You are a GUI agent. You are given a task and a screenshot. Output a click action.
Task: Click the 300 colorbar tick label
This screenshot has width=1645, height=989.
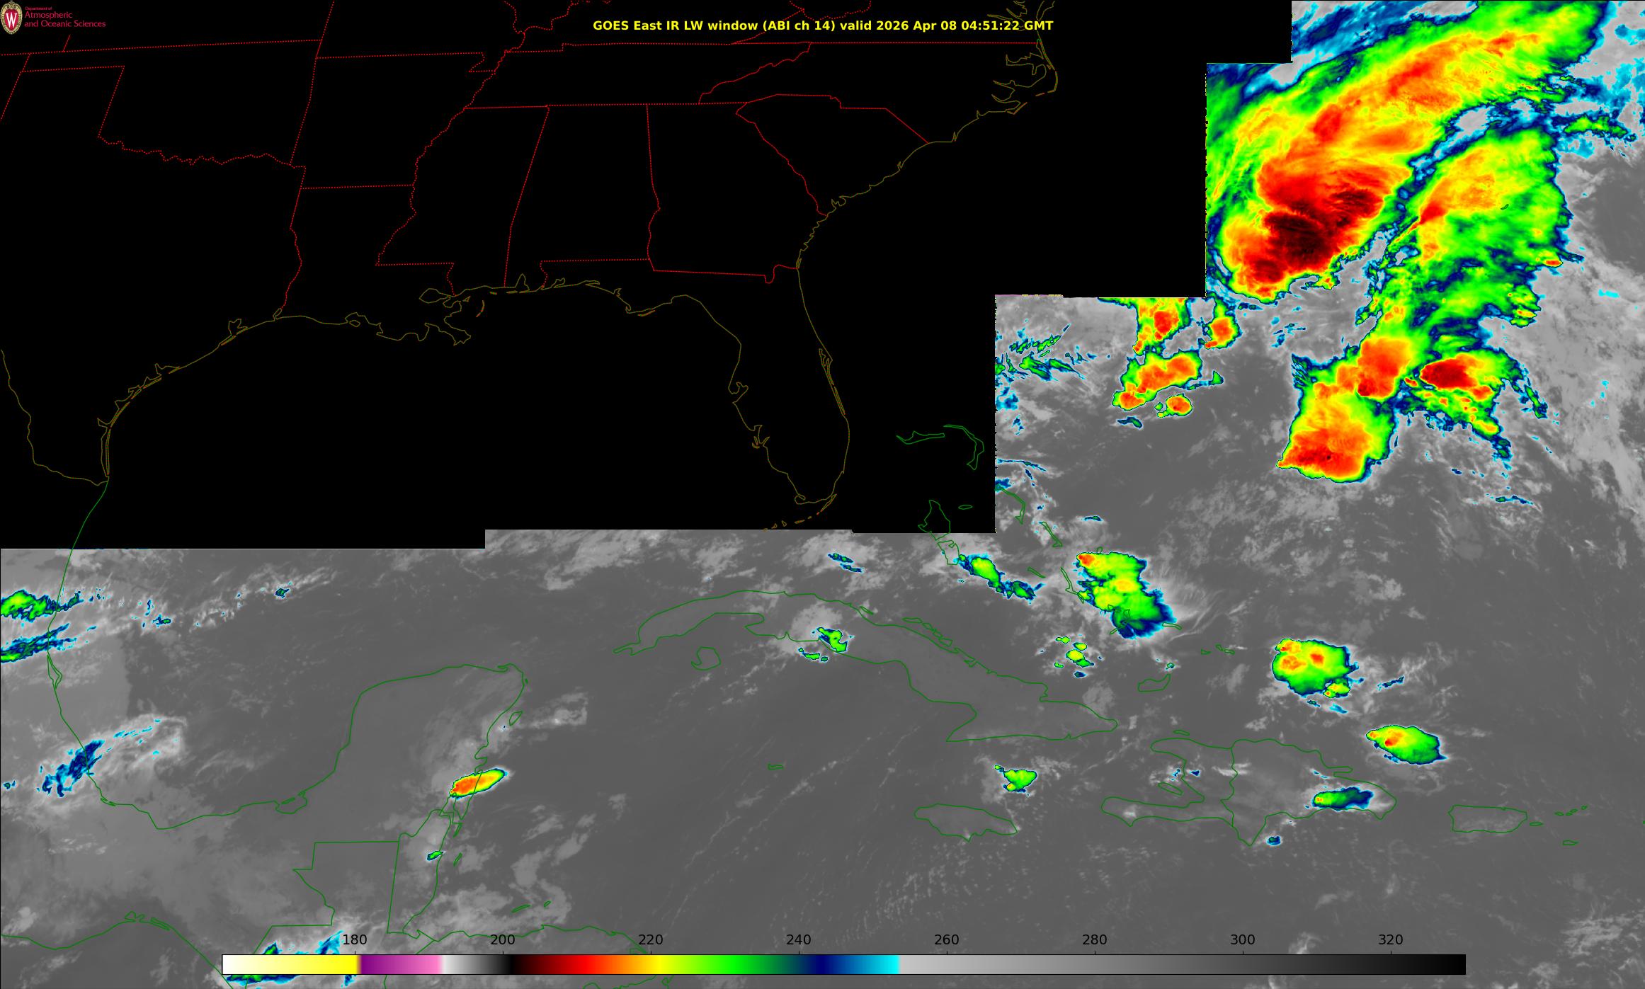click(1242, 939)
